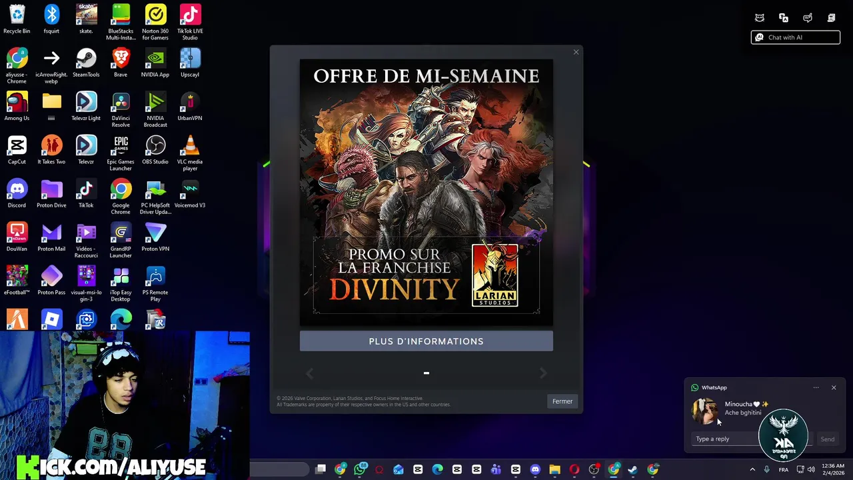Open the DouWan desktop icon

(17, 237)
